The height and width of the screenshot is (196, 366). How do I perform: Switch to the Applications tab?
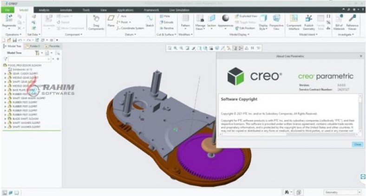125,10
